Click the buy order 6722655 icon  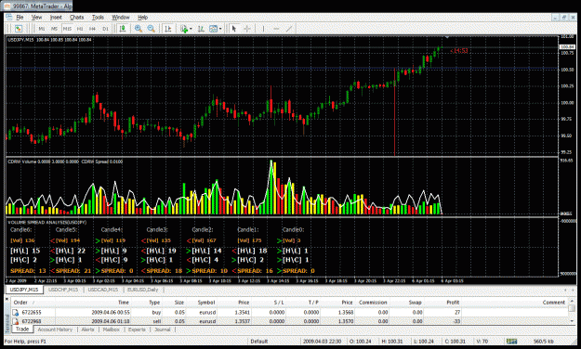(16, 313)
